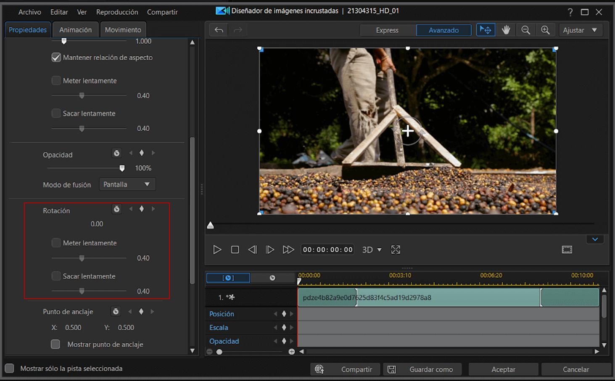The image size is (615, 381).
Task: Click the undo arrow icon
Action: (218, 30)
